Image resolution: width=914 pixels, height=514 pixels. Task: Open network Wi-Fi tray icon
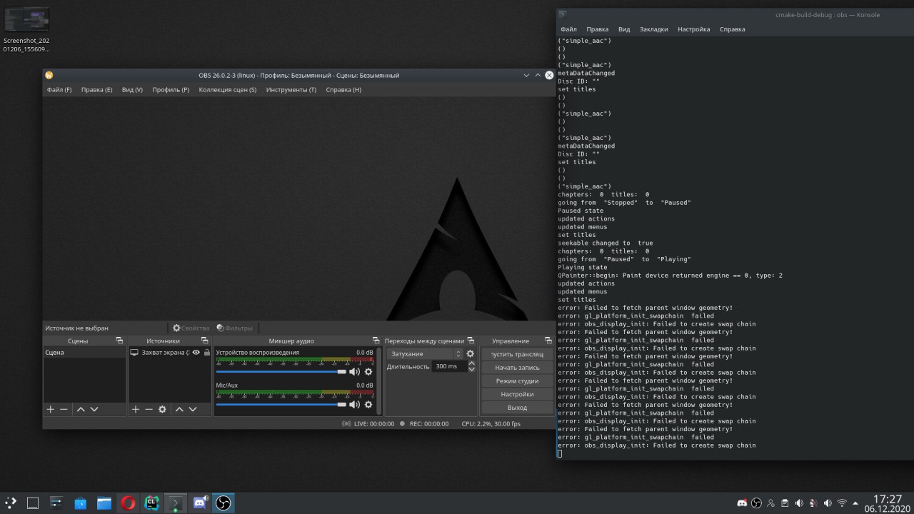(842, 503)
